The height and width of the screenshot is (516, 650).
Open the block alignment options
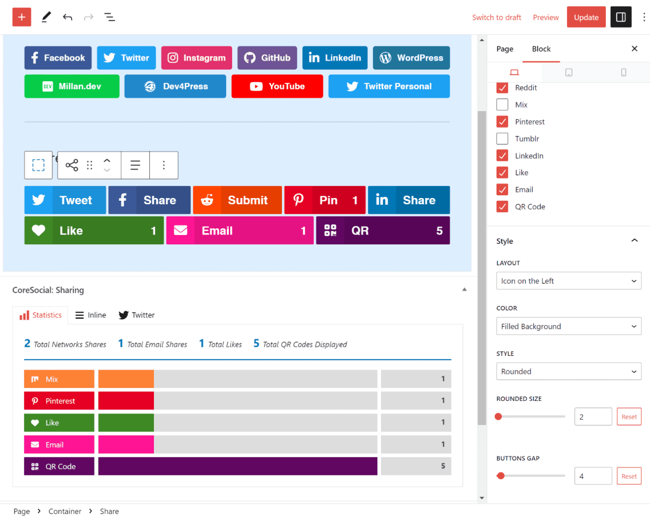pos(135,165)
